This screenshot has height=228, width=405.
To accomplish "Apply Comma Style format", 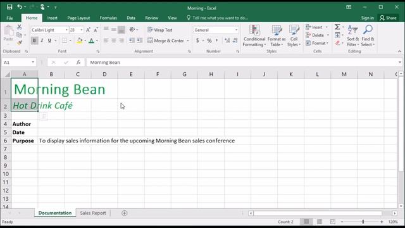I will pyautogui.click(x=216, y=41).
